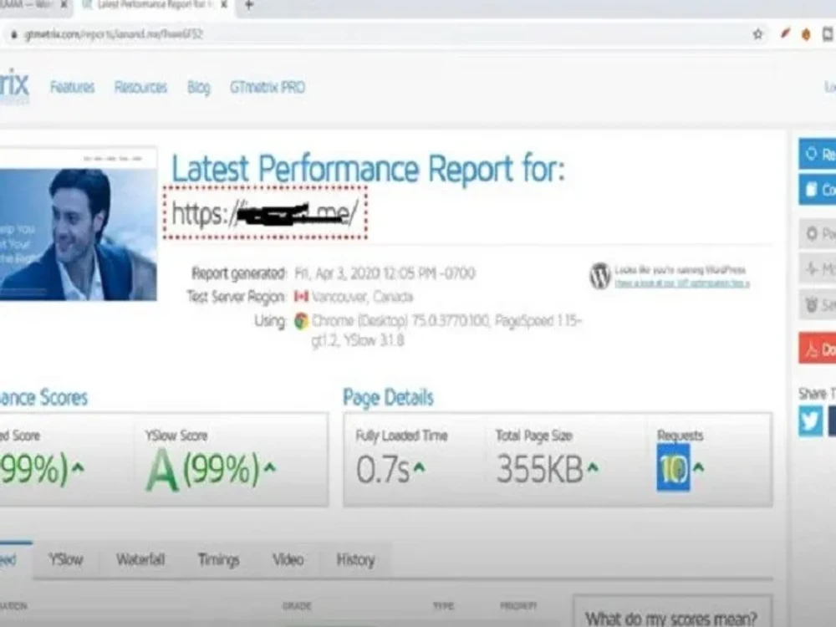Viewport: 836px width, 627px height.
Task: Close the first browser tab
Action: point(64,5)
